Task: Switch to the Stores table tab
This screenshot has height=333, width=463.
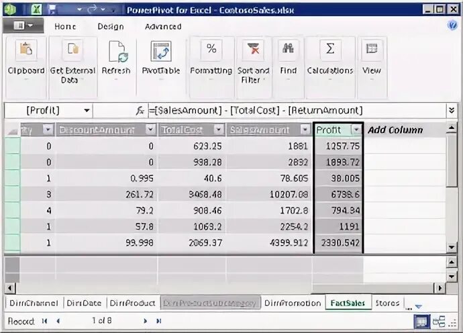Action: (387, 303)
